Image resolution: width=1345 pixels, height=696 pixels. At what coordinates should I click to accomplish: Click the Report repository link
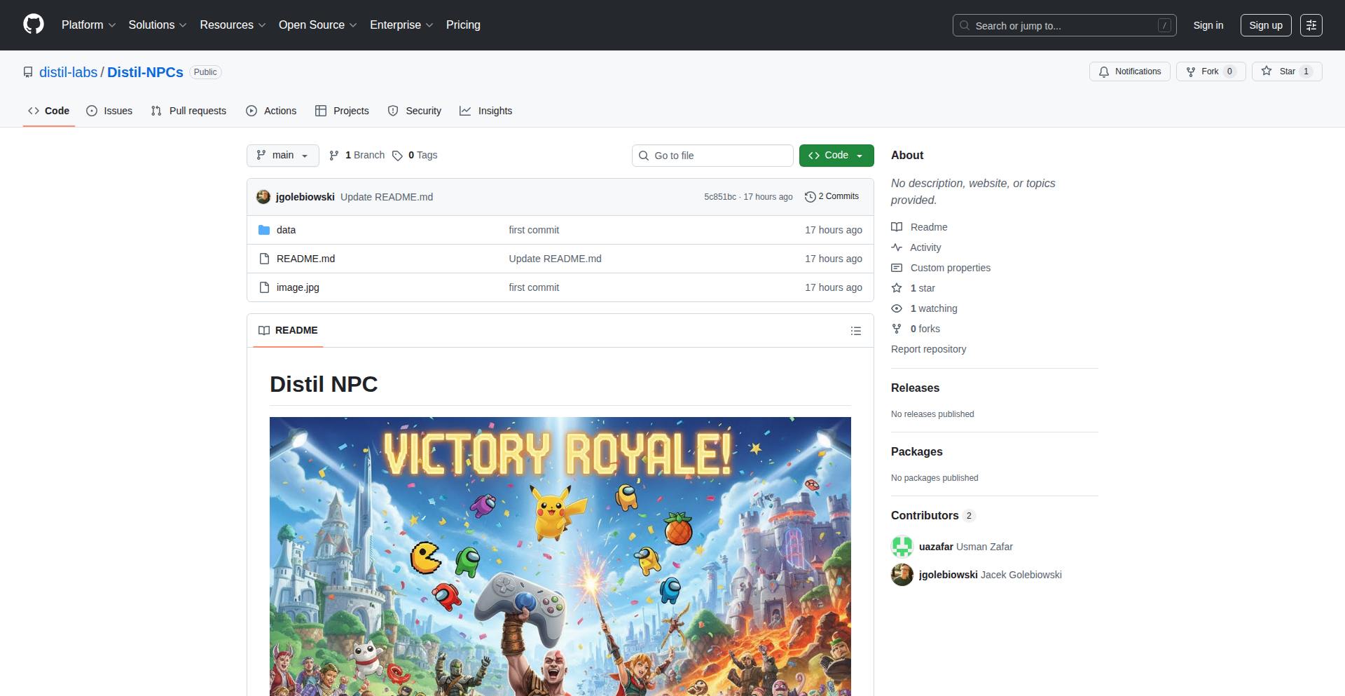[928, 349]
